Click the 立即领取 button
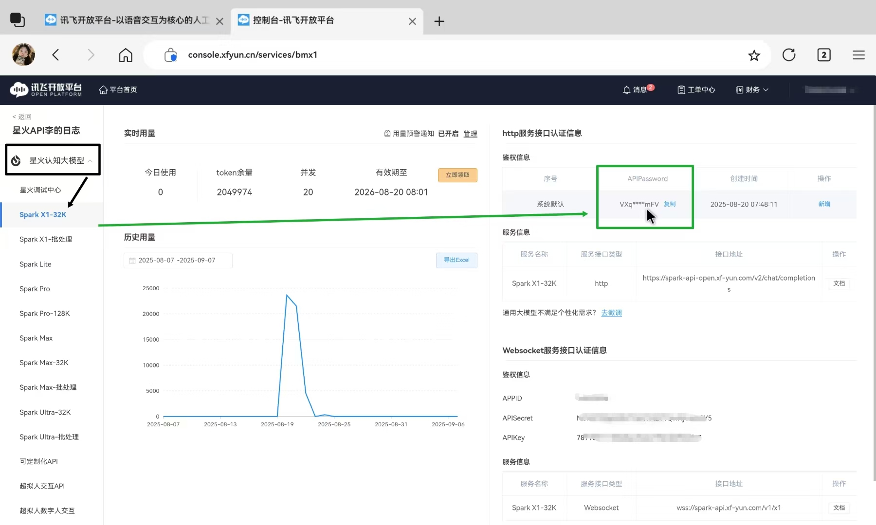This screenshot has width=876, height=525. pos(457,175)
